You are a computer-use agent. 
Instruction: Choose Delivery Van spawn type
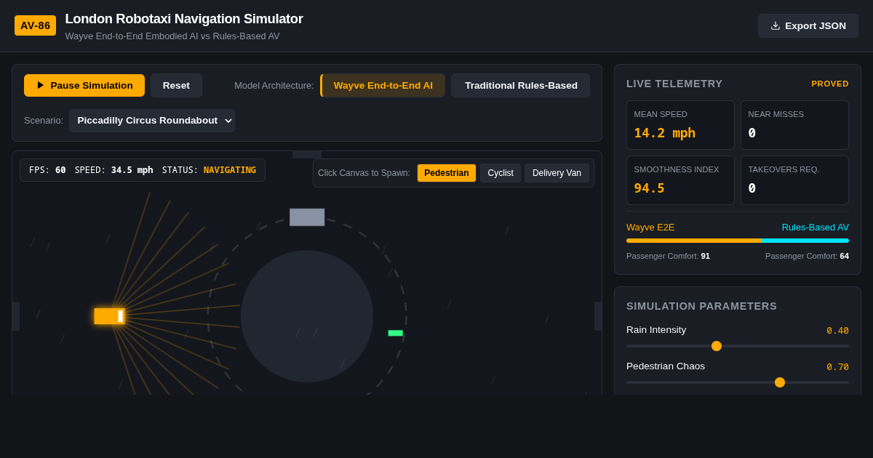(x=557, y=173)
